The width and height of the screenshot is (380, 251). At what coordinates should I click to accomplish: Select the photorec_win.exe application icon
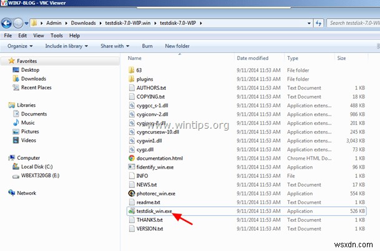[x=132, y=194]
